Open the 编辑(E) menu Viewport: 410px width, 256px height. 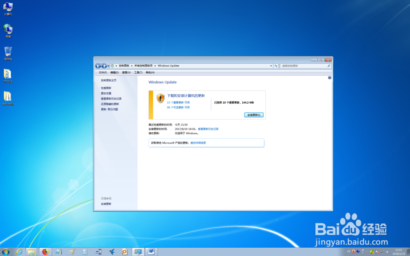coord(114,72)
